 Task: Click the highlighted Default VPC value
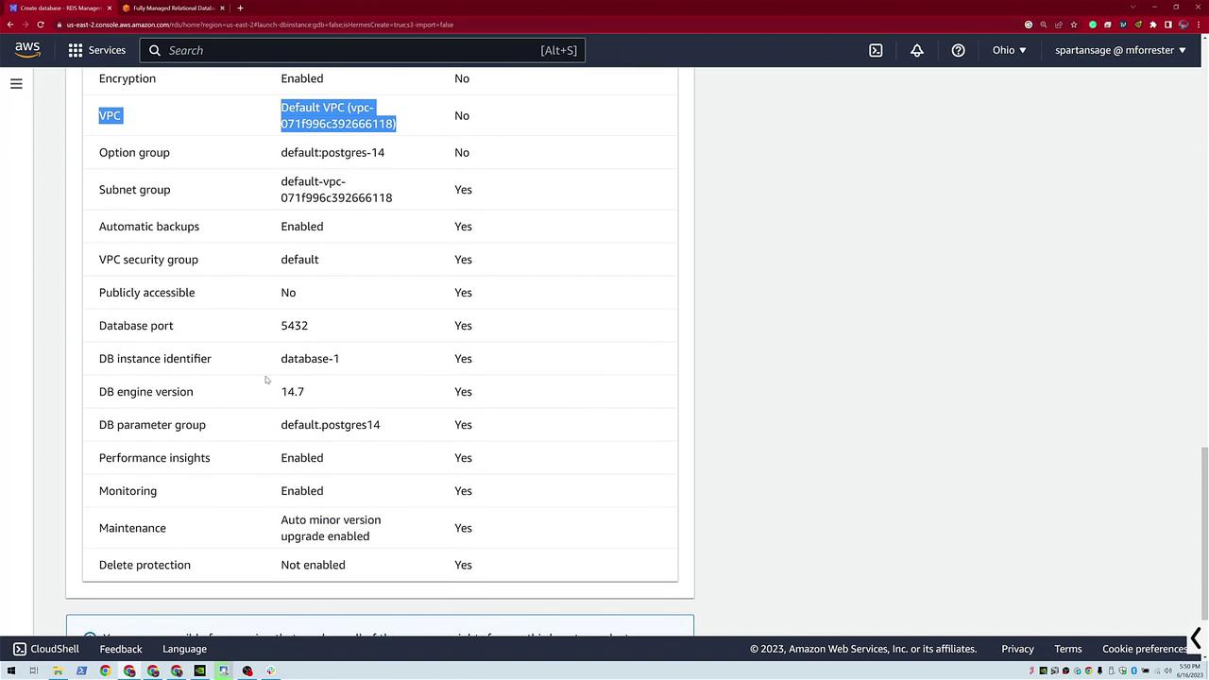tap(338, 115)
